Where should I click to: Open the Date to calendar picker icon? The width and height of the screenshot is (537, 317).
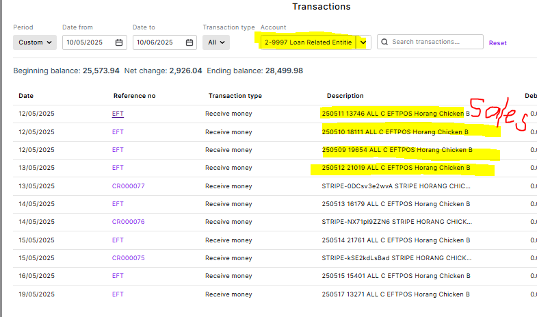189,42
